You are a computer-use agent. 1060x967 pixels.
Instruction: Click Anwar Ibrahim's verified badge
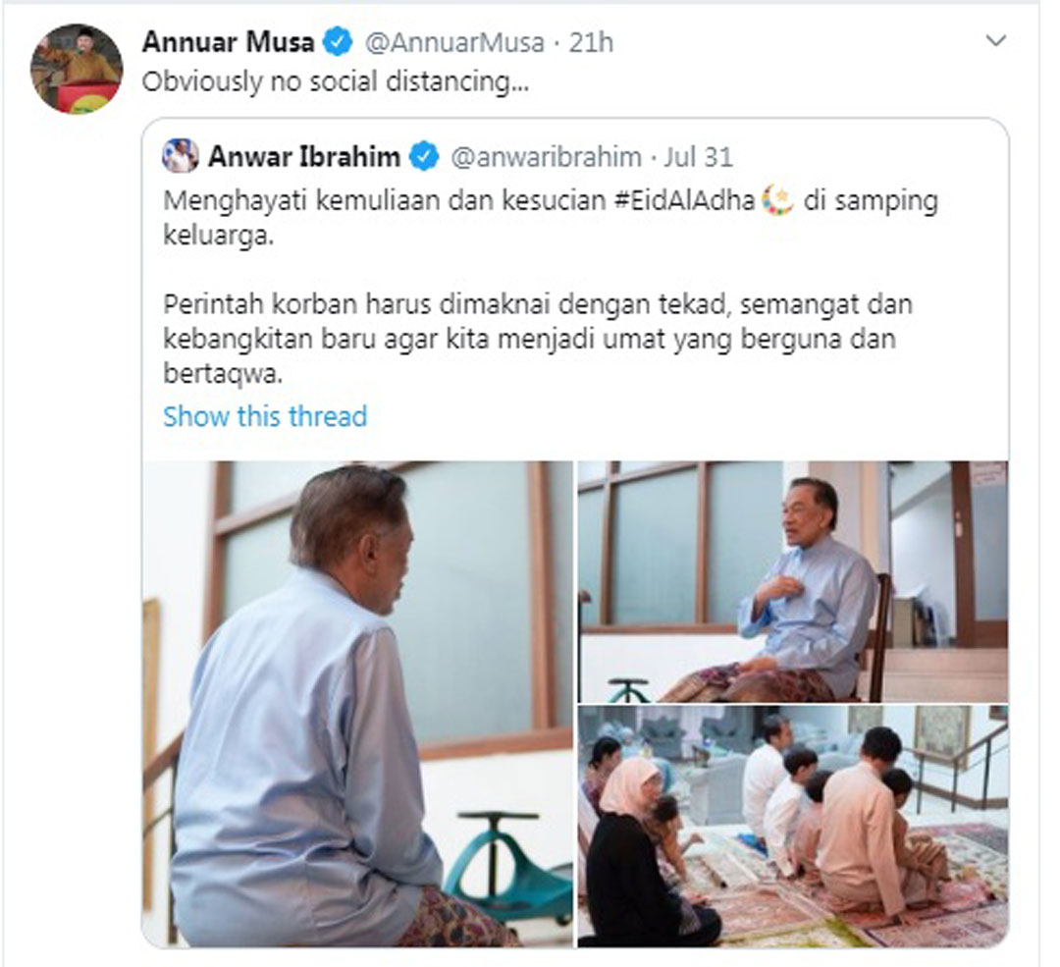(x=424, y=157)
